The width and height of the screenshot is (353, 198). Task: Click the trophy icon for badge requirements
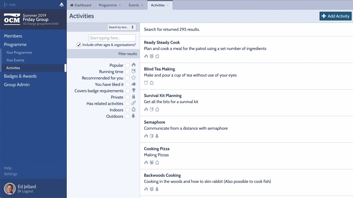134,90
